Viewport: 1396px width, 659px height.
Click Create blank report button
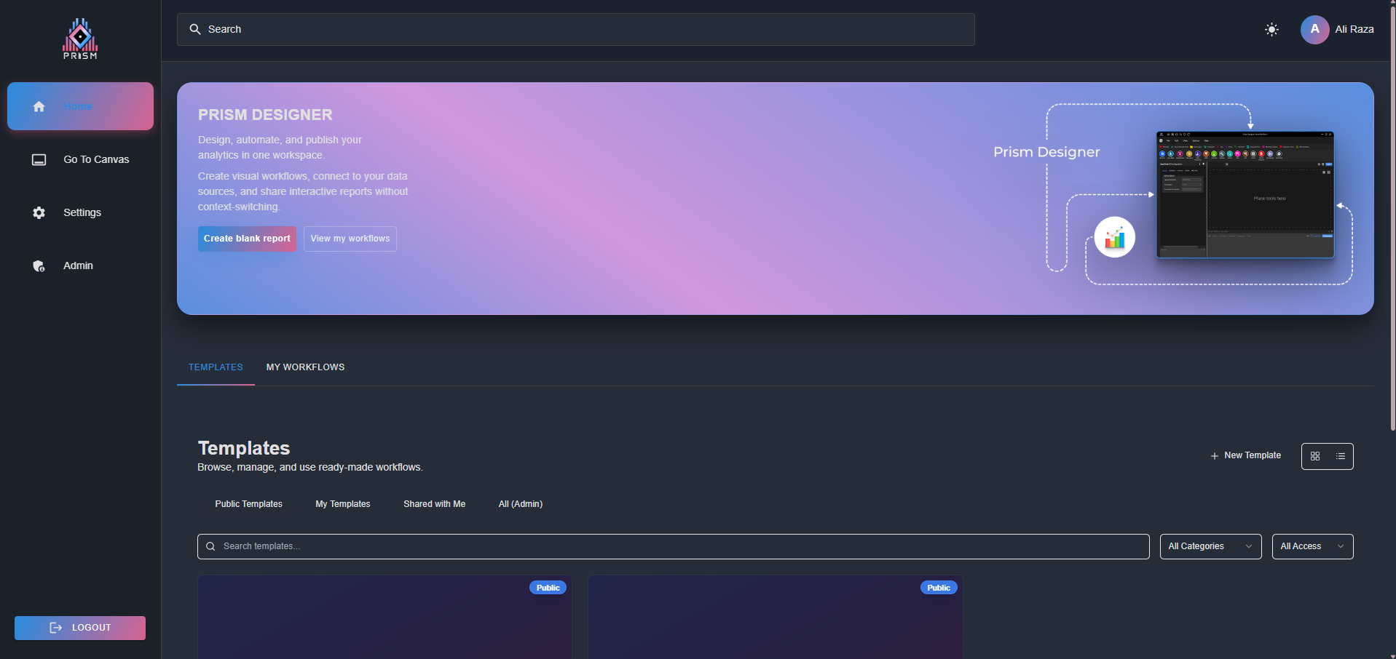[x=247, y=239]
